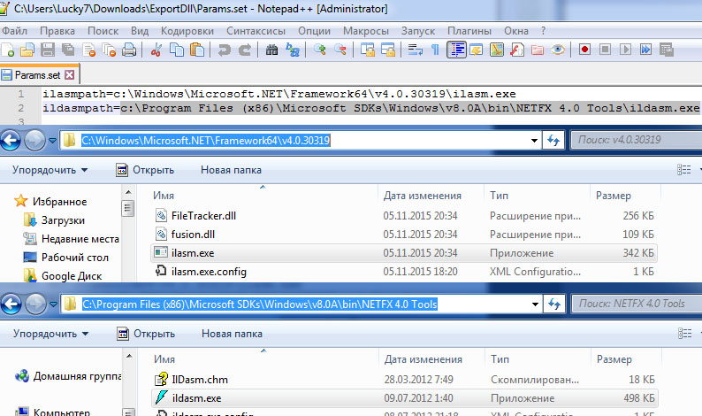Click the Save All toolbar icon
Viewport: 702px width, 416px height.
pos(68,50)
